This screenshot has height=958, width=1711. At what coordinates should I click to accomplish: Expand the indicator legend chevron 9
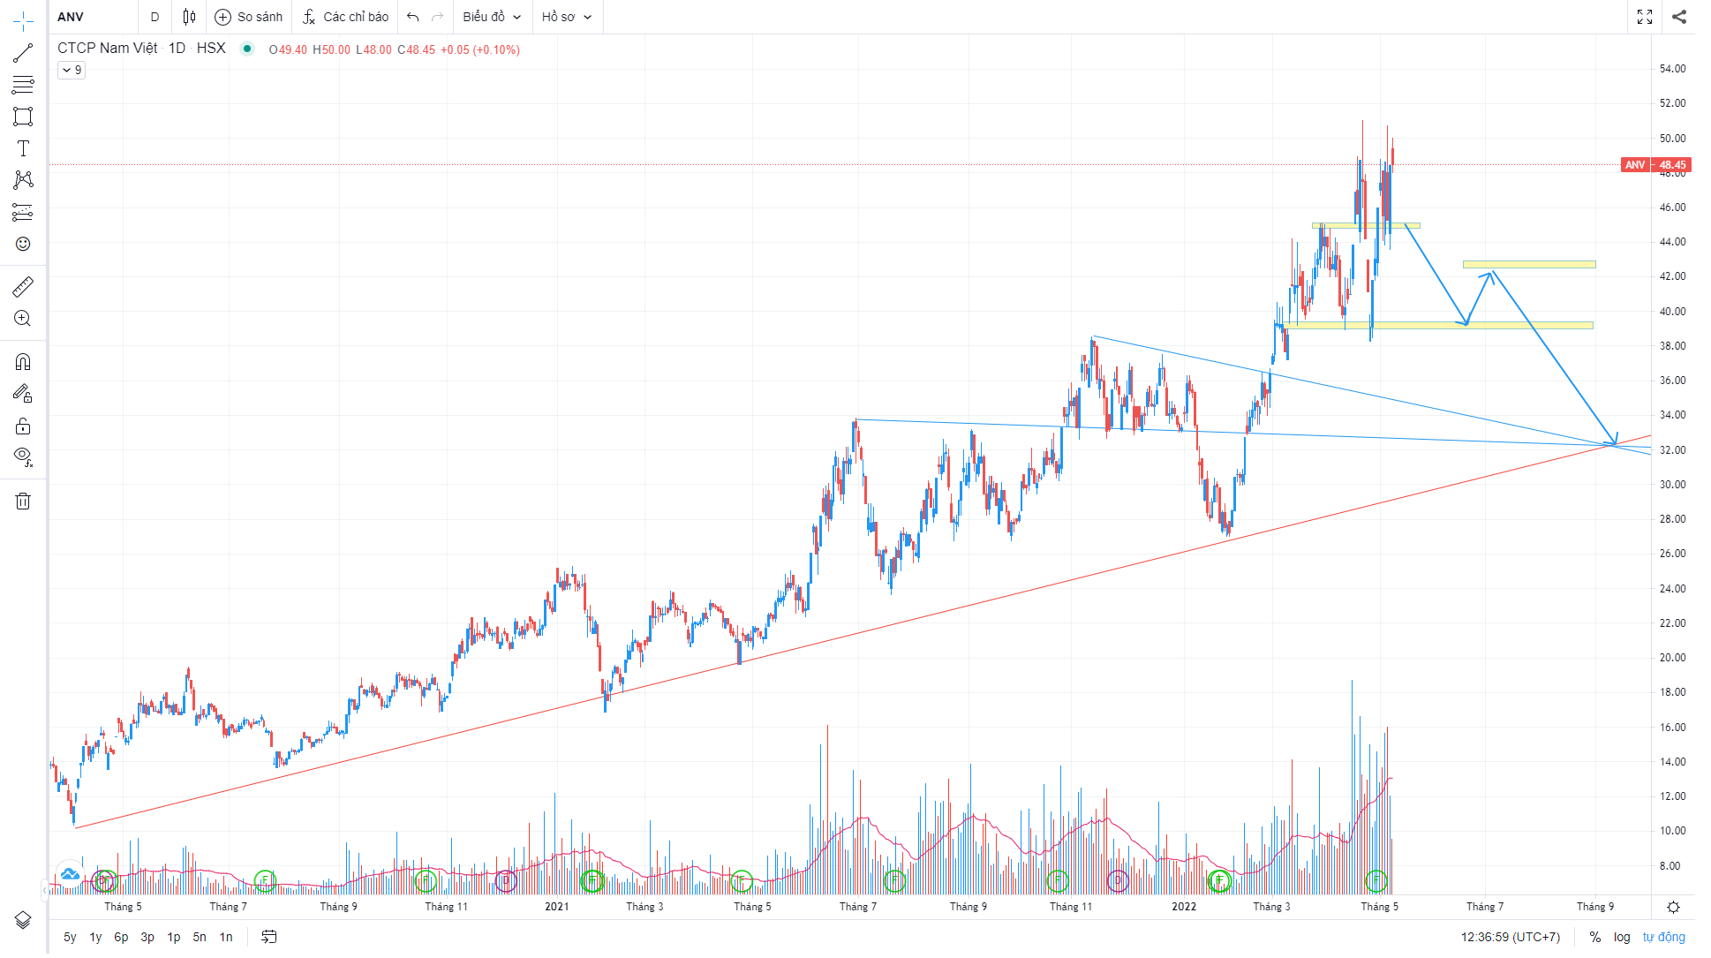pyautogui.click(x=72, y=70)
